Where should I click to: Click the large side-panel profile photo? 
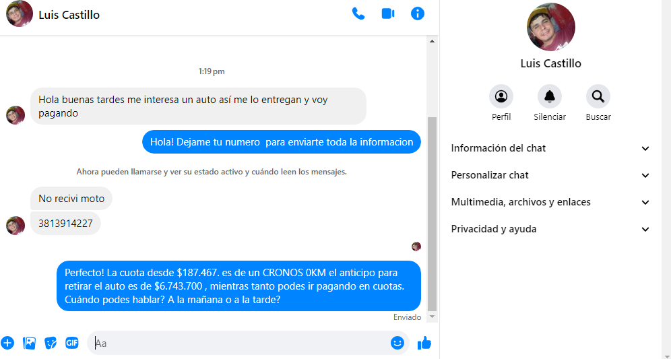pos(551,27)
